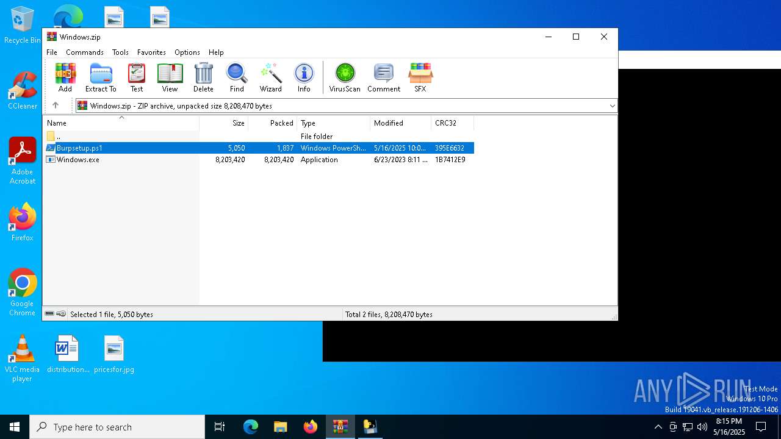Screen dimensions: 781x439
Task: Select the pricesfor.jpg desktop file
Action: (x=114, y=354)
